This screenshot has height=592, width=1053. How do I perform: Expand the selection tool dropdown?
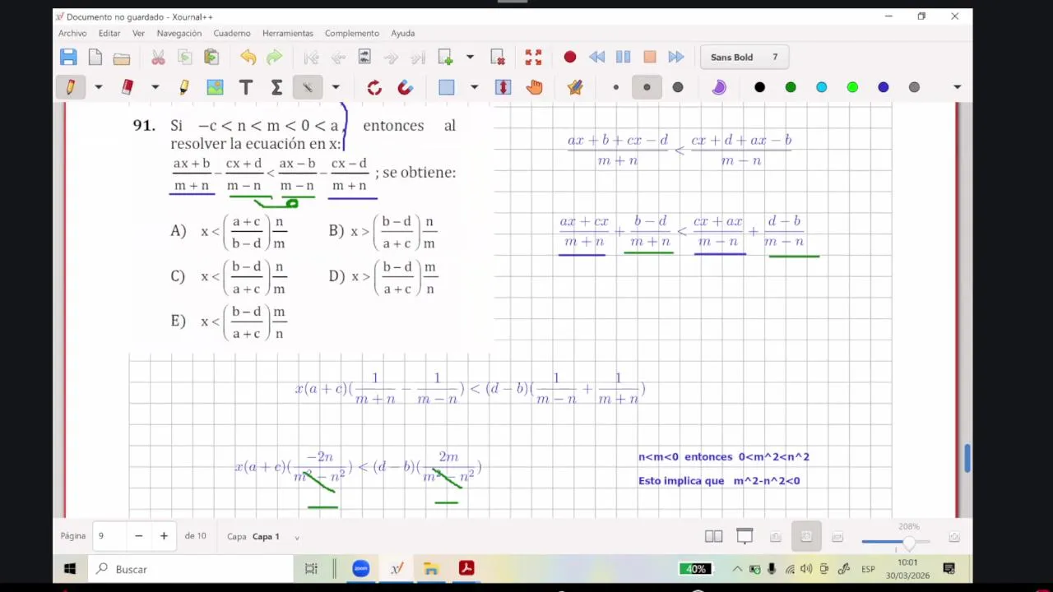[474, 87]
